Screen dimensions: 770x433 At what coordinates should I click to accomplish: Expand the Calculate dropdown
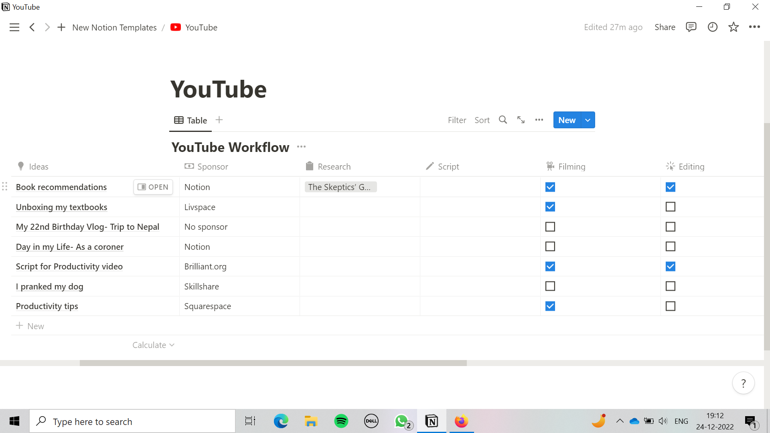click(153, 345)
